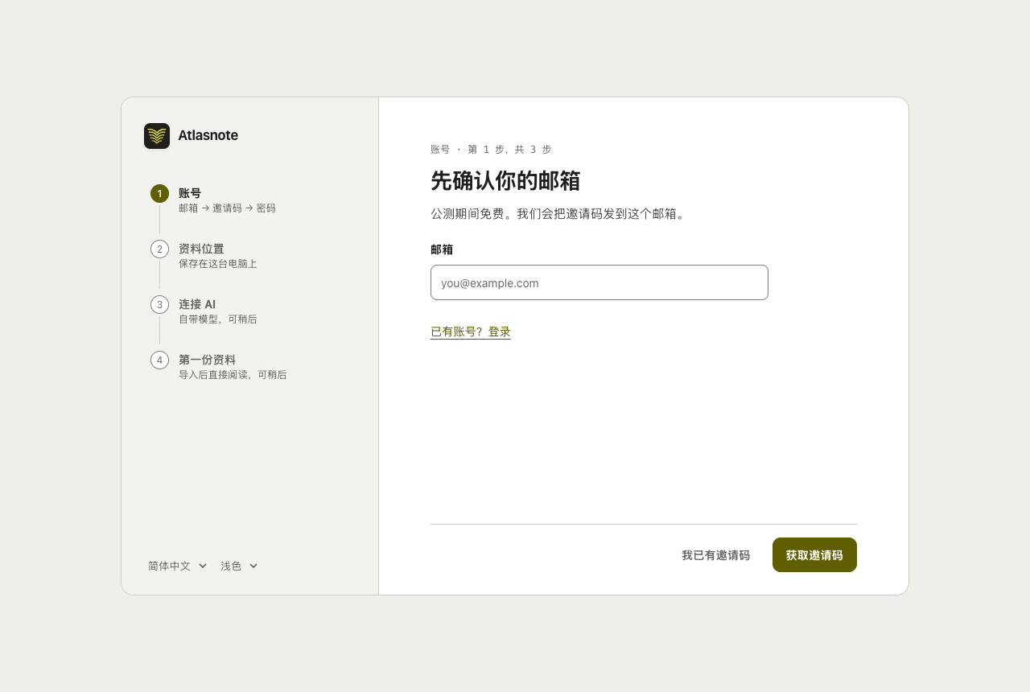The height and width of the screenshot is (692, 1030).
Task: Click the heading 先确认你的邮箱
Action: (505, 180)
